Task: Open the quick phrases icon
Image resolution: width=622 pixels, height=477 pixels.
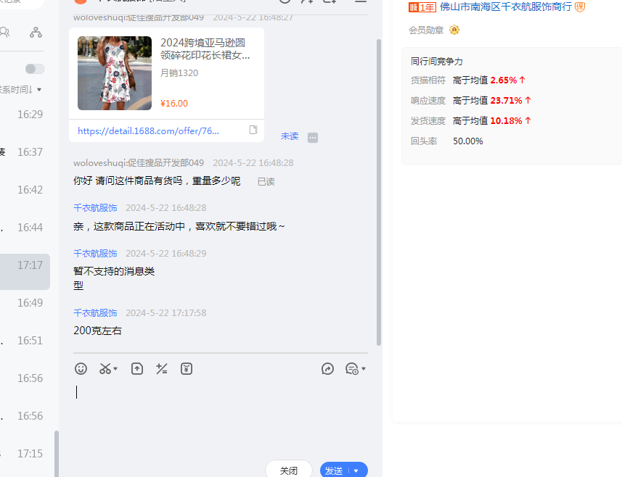Action: (162, 368)
